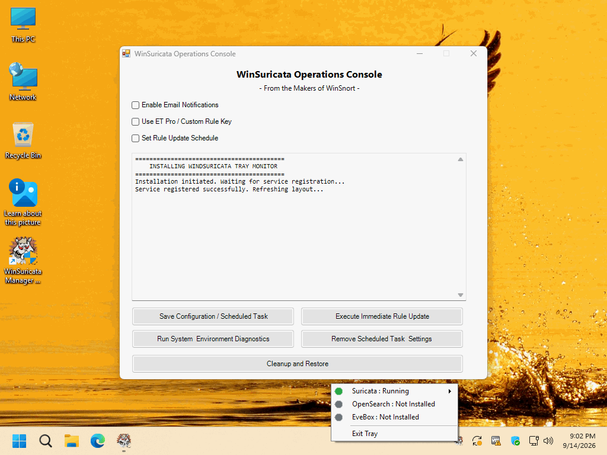Click 'INSTALLING WINDSURICATA TRAY MONITOR' log heading
607x455 pixels.
tap(213, 166)
